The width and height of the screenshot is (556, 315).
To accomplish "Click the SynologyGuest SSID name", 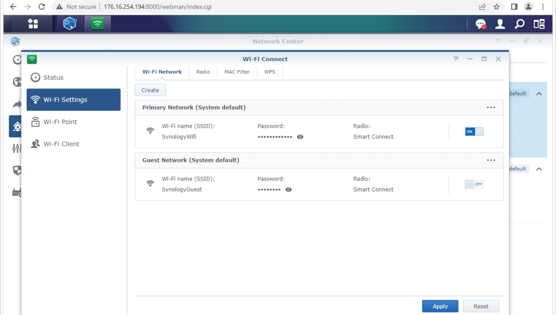I will pyautogui.click(x=182, y=190).
